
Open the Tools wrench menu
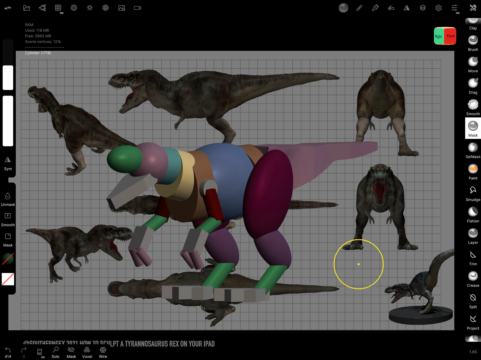(x=473, y=8)
